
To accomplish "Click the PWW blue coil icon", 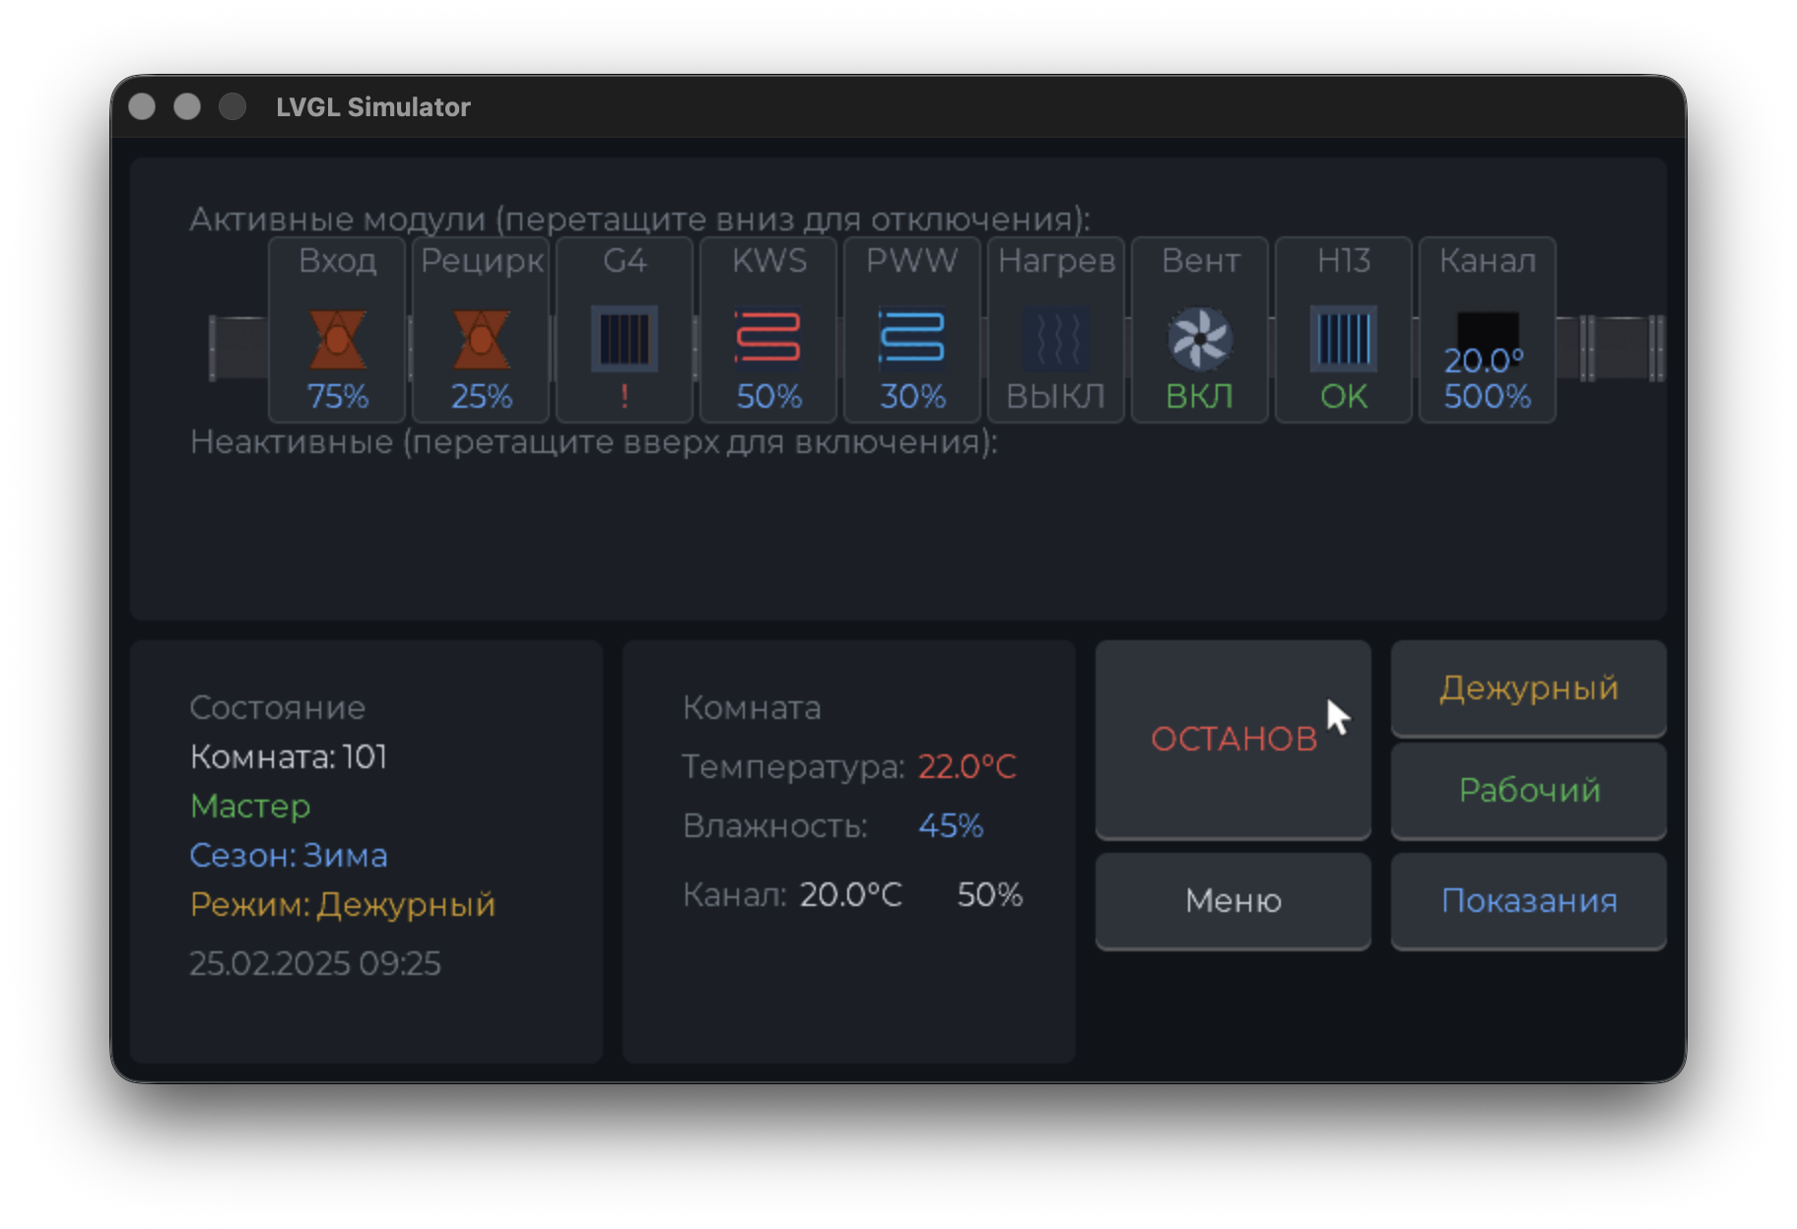I will coord(912,339).
